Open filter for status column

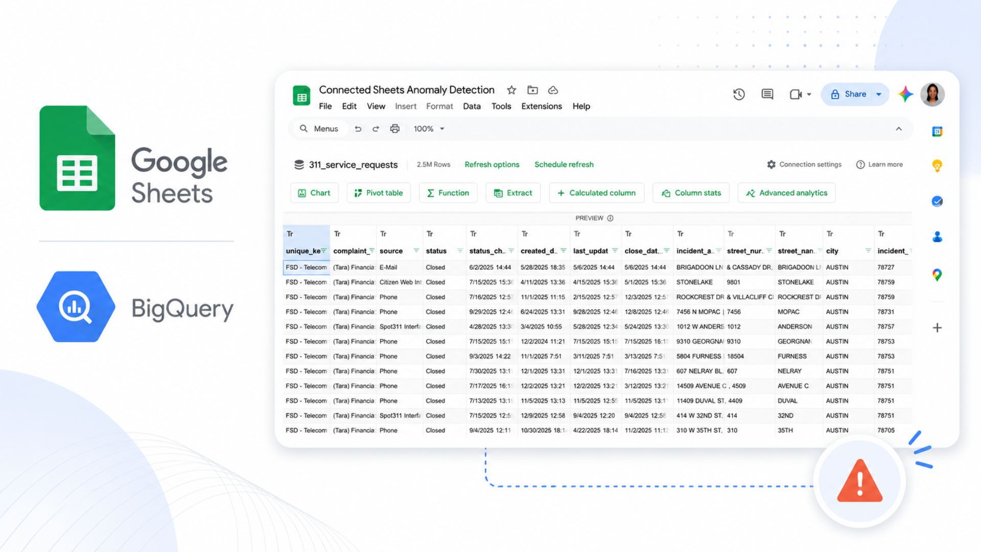460,251
